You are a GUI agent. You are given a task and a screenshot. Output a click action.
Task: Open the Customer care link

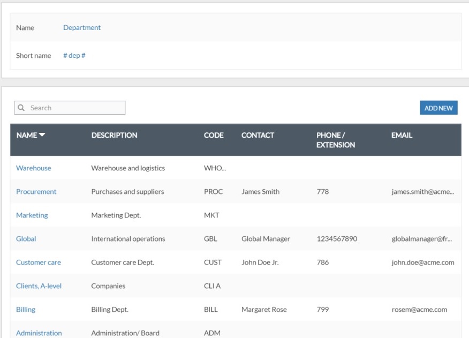[x=38, y=262]
